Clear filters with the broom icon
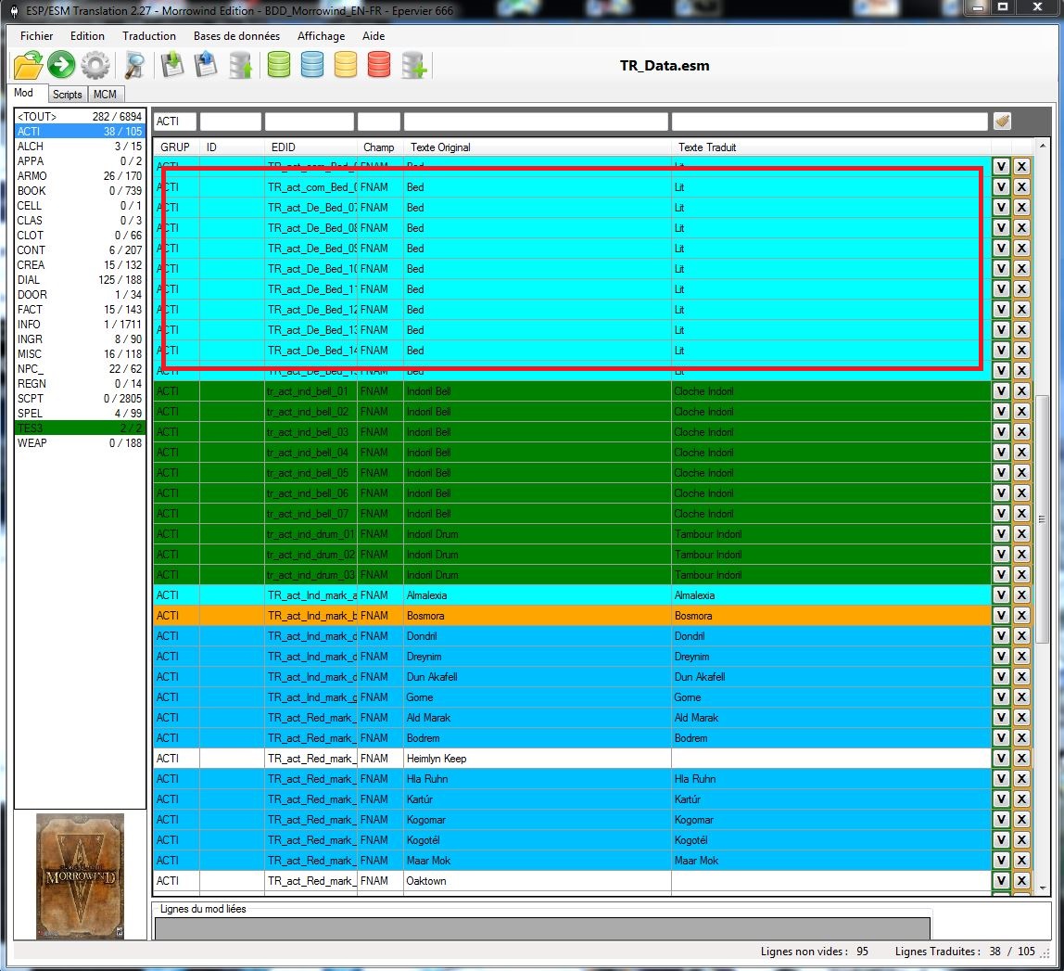1064x971 pixels. click(x=1002, y=121)
